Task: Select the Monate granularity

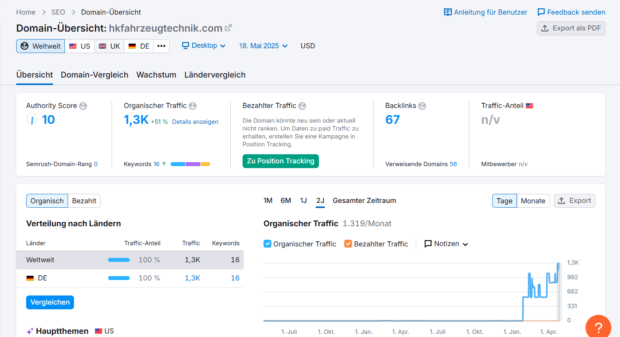Action: pos(533,201)
